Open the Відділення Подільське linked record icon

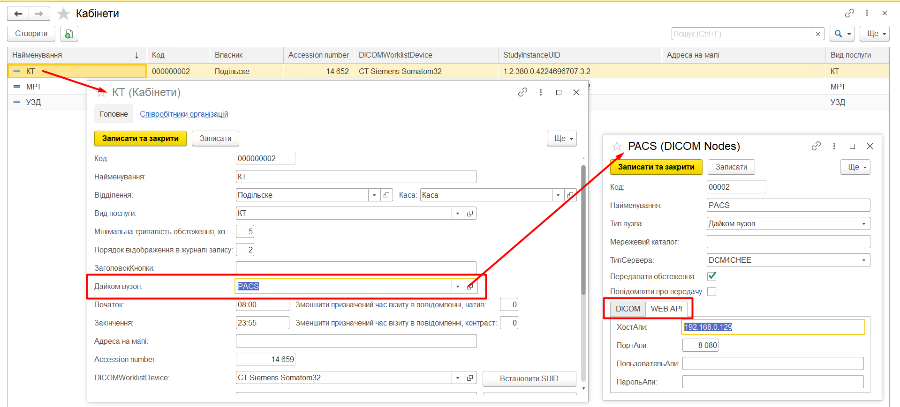click(x=386, y=195)
